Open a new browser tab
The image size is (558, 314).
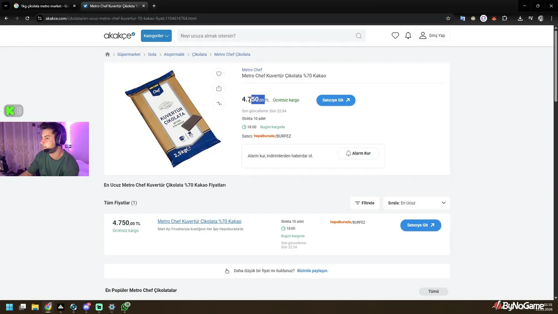[x=154, y=6]
